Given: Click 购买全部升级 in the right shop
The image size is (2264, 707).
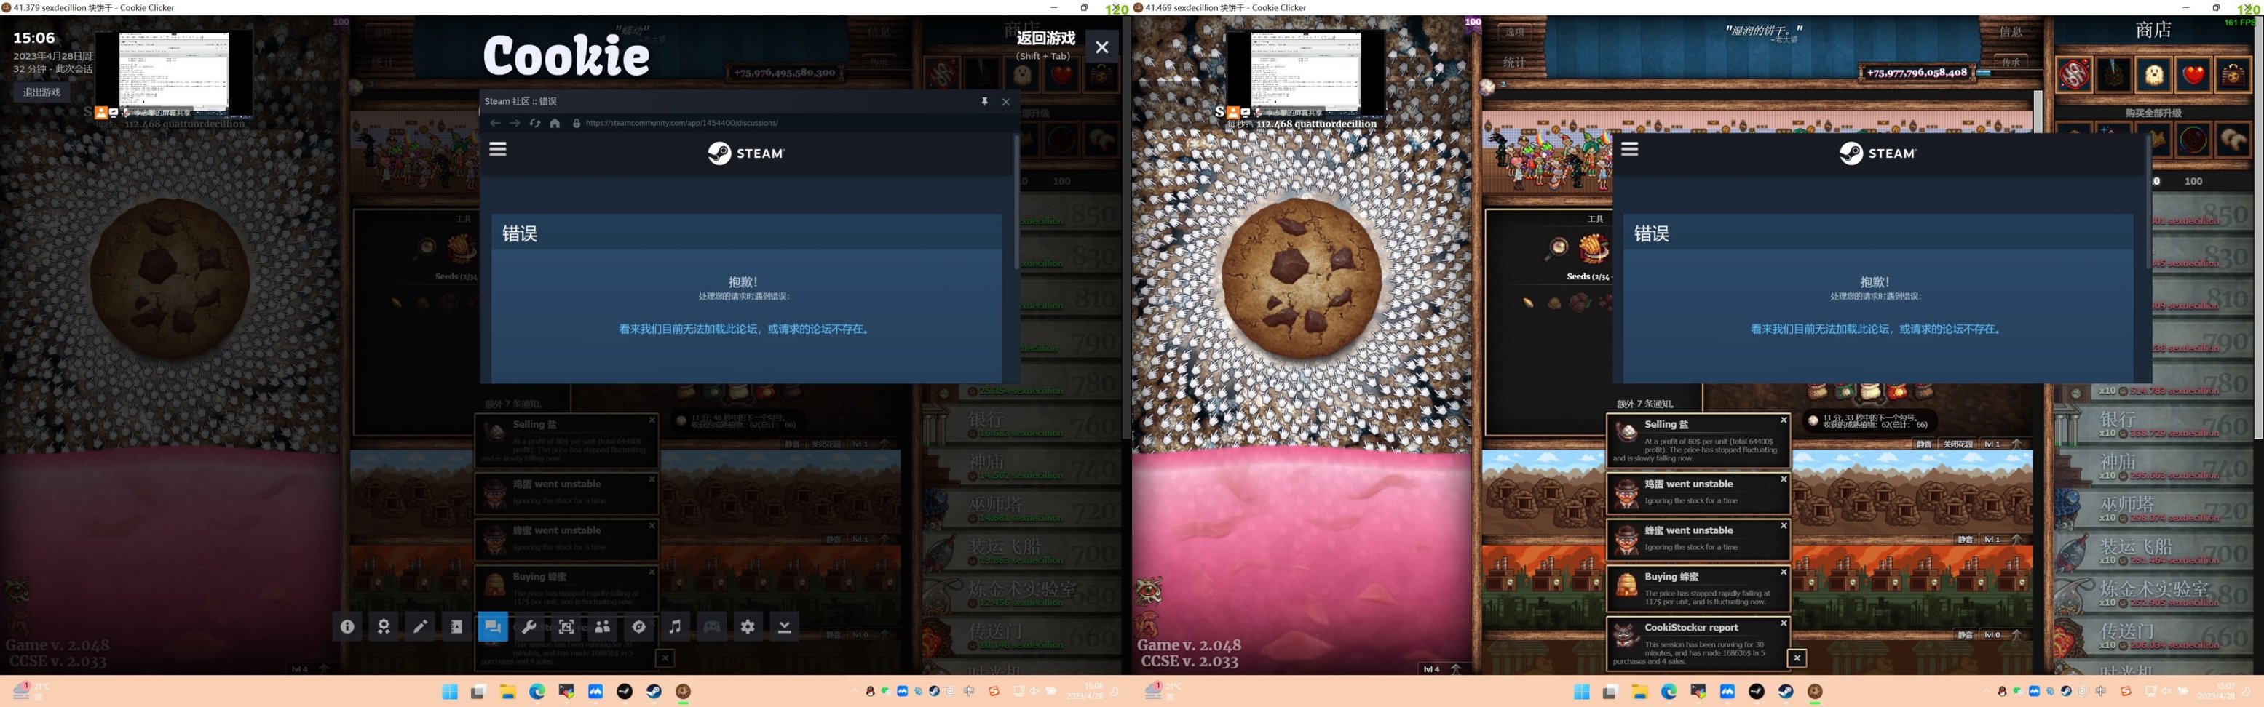Looking at the screenshot, I should coord(2153,113).
